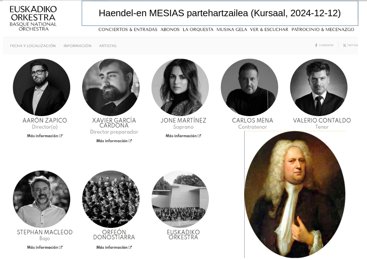Switch to the Fecha y Localización tab
The width and height of the screenshot is (367, 260).
click(x=33, y=46)
